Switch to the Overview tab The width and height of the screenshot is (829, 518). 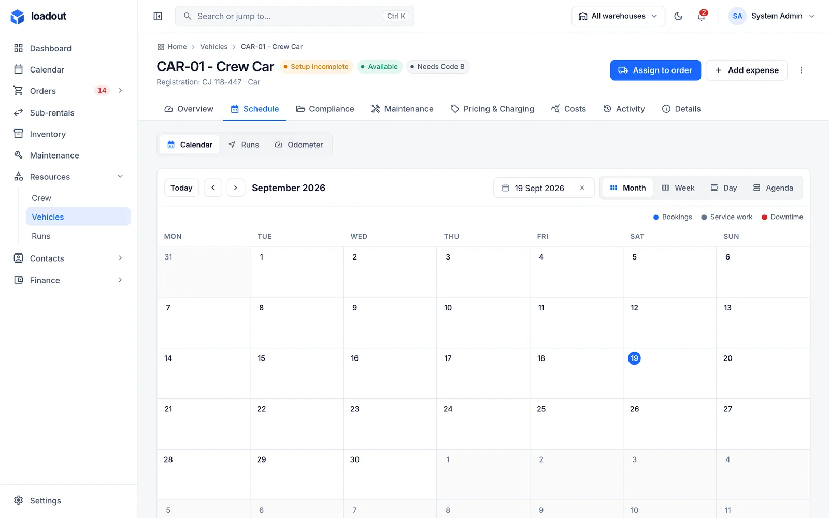pos(189,109)
